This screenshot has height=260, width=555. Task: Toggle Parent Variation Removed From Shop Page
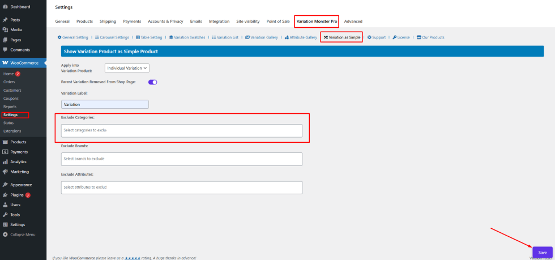(152, 82)
